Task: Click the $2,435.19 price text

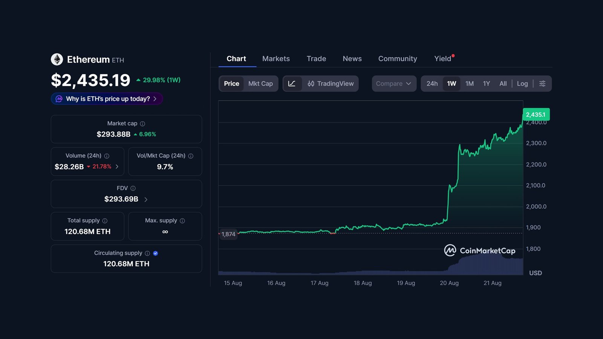Action: click(x=90, y=80)
